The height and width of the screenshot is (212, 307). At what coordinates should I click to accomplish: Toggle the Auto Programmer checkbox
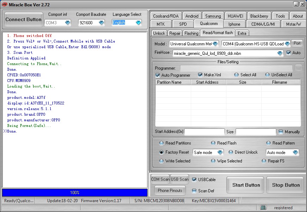(157, 75)
